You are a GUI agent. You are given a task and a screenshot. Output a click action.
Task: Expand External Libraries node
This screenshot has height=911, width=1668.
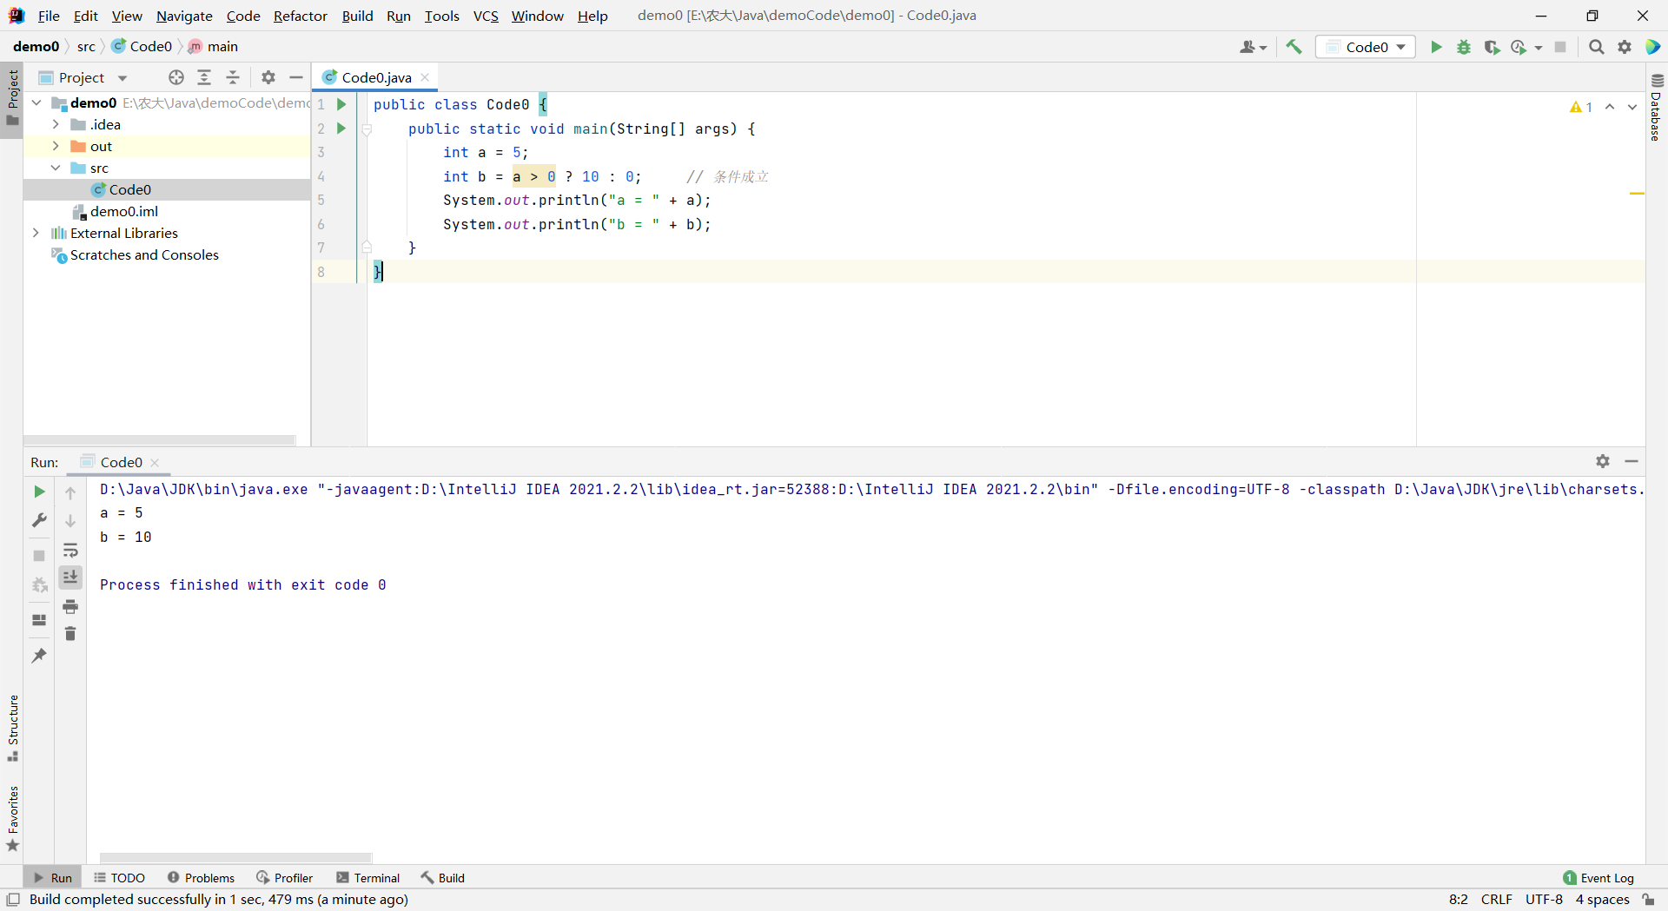coord(36,233)
